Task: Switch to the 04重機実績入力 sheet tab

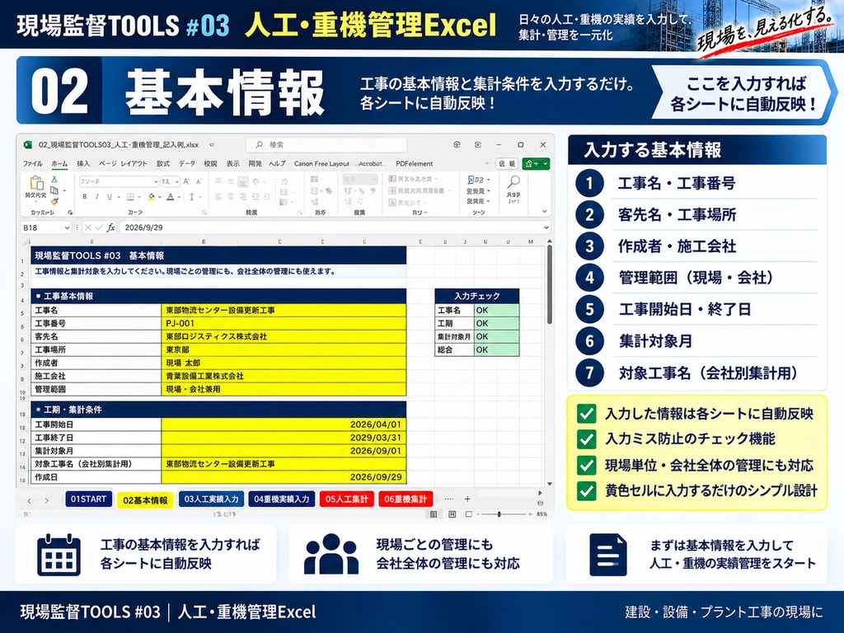Action: click(x=282, y=499)
